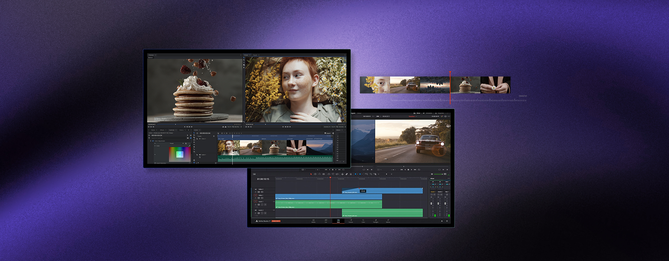Open the Mixer panel button in DaVinci
The width and height of the screenshot is (669, 261).
pos(417,113)
